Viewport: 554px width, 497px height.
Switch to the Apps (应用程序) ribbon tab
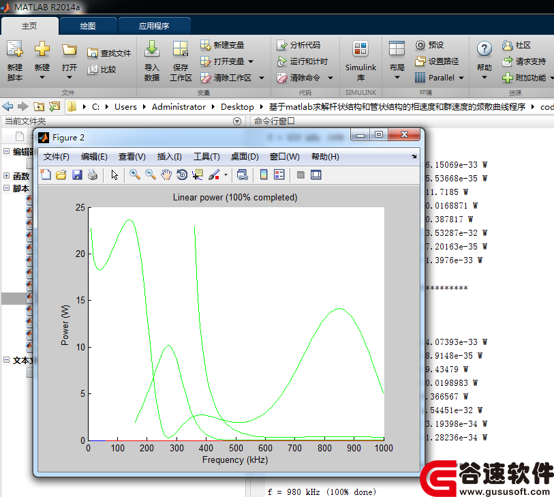tap(154, 26)
